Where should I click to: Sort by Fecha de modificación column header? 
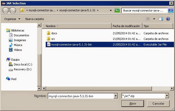tap(127, 26)
